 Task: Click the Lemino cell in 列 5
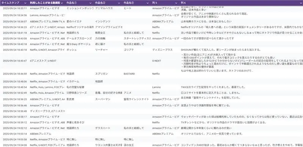(156, 87)
